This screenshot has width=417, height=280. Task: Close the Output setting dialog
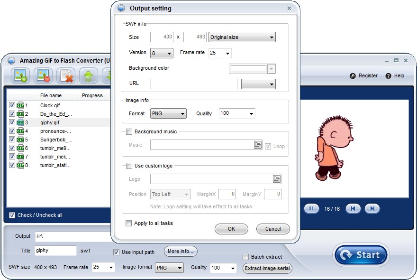click(x=289, y=9)
